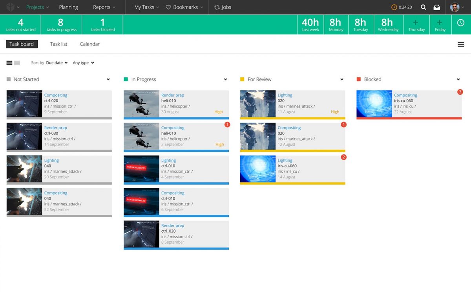Switch to compact card view layout

(x=16, y=62)
